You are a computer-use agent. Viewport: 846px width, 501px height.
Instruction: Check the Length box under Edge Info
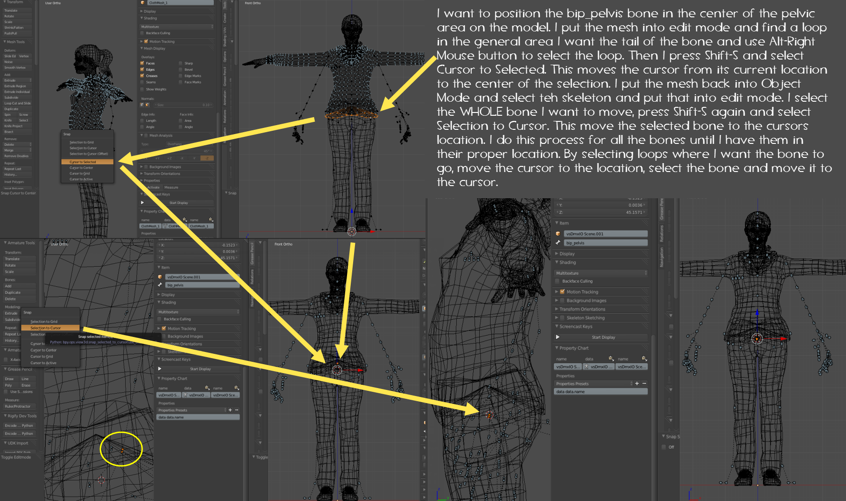click(142, 120)
